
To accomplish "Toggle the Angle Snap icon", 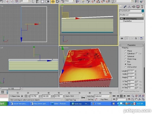I will tap(98, 2).
